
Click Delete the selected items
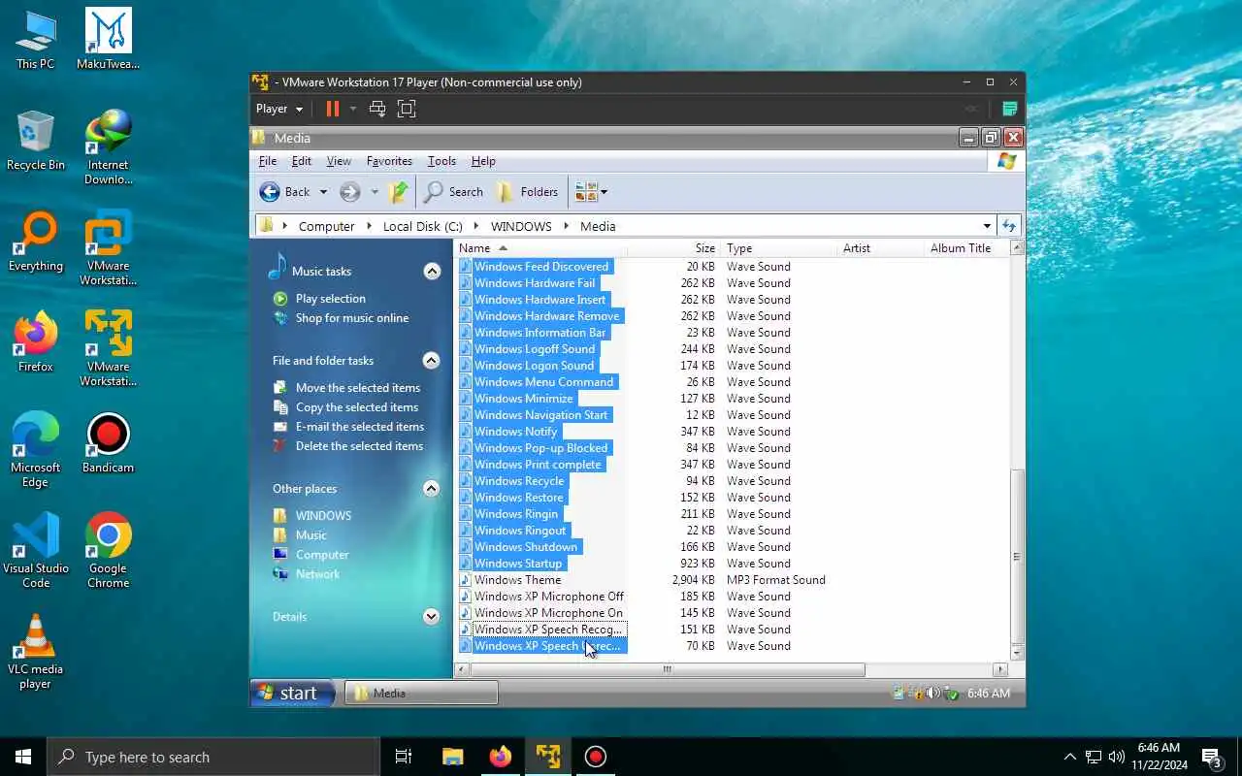coord(359,446)
